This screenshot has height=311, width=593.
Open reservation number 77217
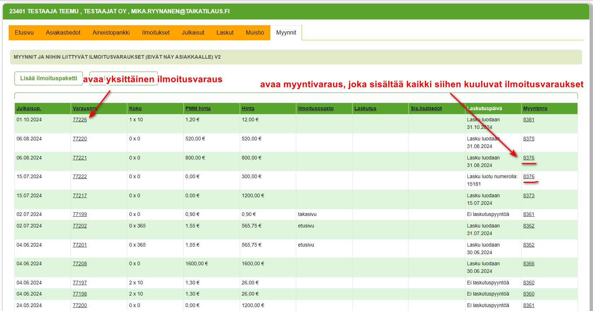[x=80, y=195]
